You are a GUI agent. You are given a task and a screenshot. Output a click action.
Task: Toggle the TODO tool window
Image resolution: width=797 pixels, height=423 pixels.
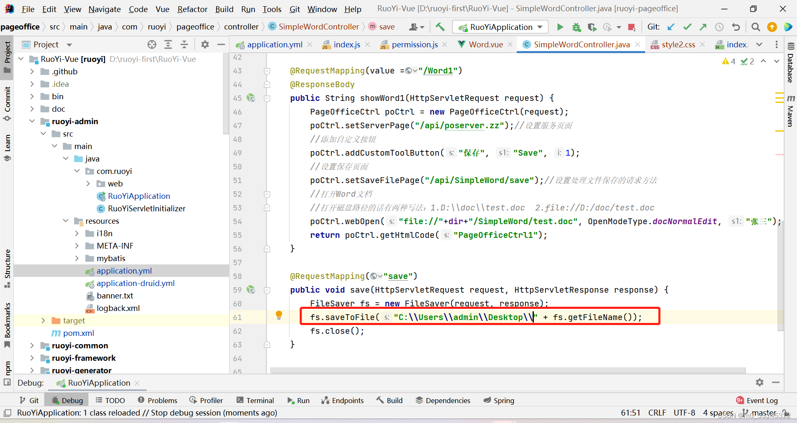coord(110,400)
